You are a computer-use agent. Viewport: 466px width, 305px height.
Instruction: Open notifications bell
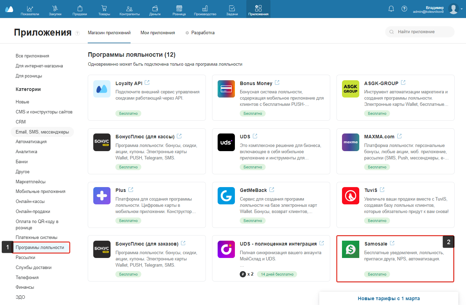[391, 9]
